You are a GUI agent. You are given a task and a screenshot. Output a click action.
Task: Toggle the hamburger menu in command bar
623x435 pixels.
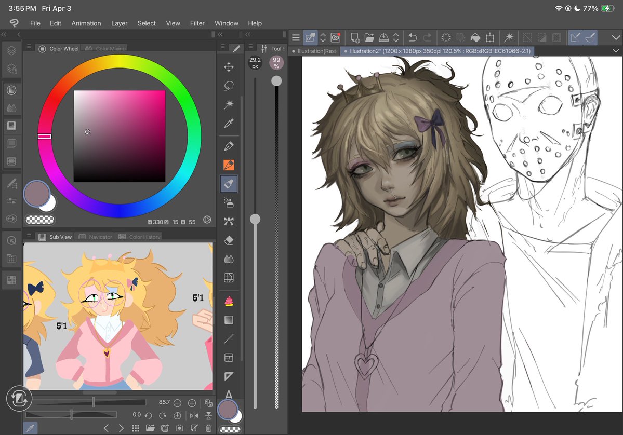tap(296, 38)
